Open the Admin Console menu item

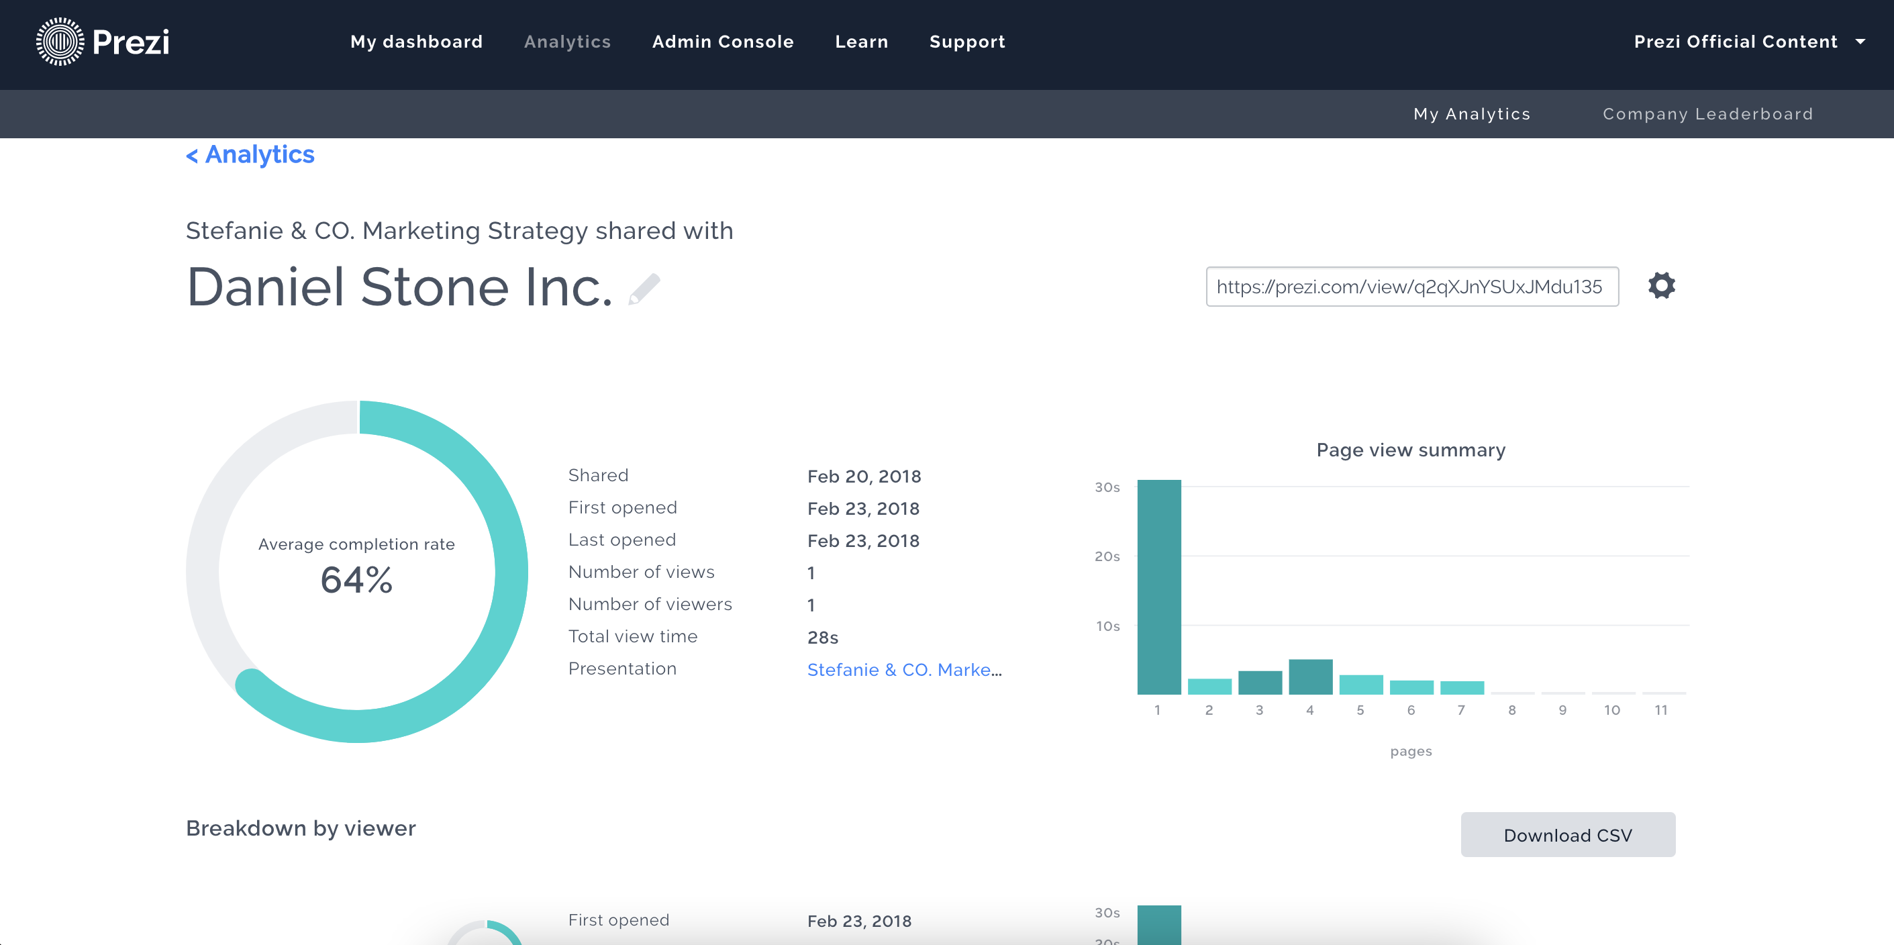(722, 42)
